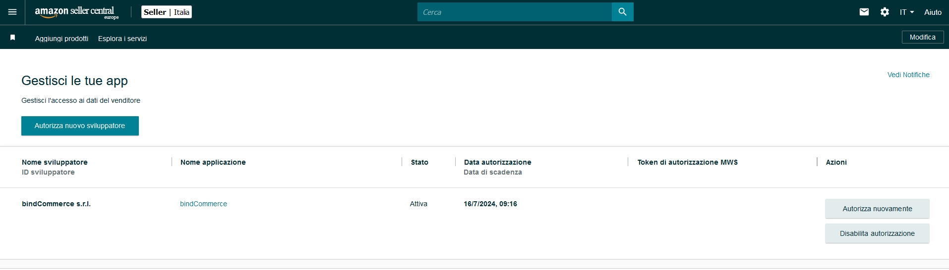Click the Amazon Seller Central logo
This screenshot has width=949, height=270.
coord(76,12)
